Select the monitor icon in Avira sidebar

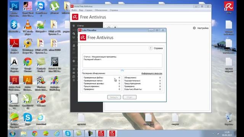[x=74, y=37]
